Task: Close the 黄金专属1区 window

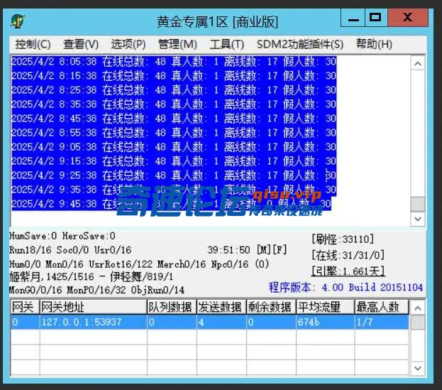Action: [408, 18]
